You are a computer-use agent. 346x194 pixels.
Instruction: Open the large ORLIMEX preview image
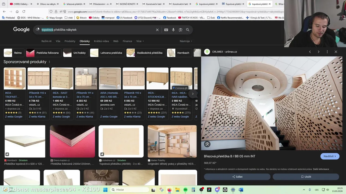pyautogui.click(x=272, y=103)
